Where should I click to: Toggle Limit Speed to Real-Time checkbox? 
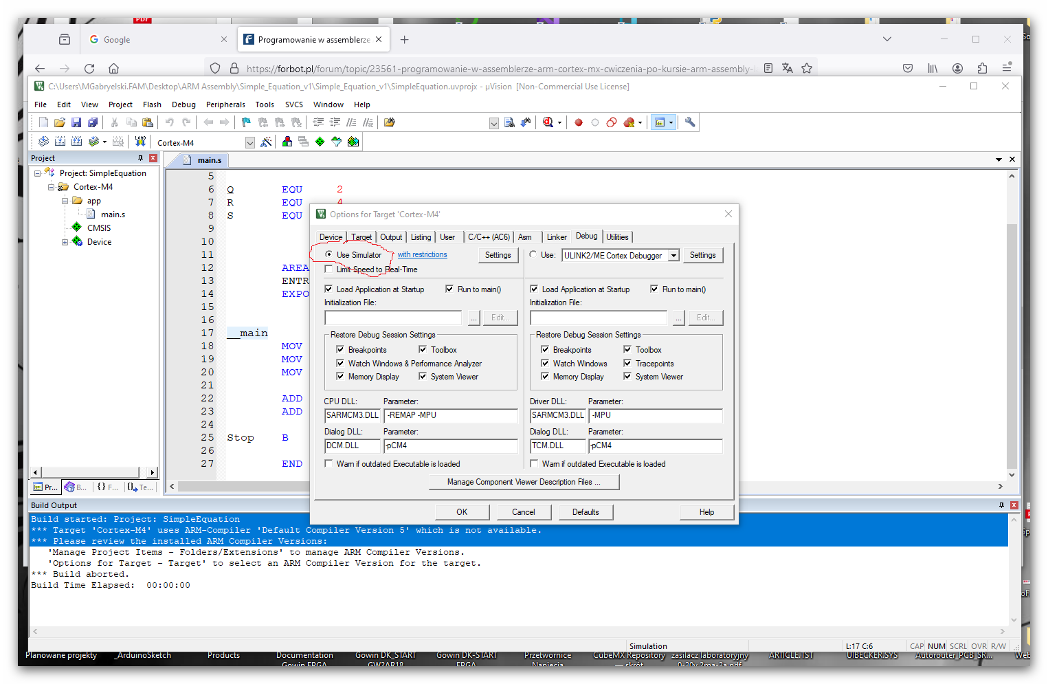[328, 269]
